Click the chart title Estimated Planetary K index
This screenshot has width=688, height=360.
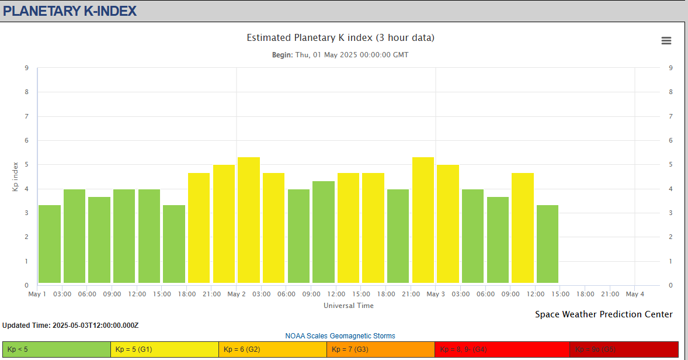340,38
